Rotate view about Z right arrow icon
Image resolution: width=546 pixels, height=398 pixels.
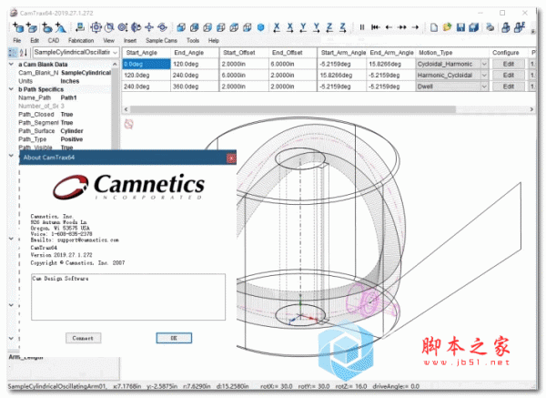pyautogui.click(x=343, y=27)
